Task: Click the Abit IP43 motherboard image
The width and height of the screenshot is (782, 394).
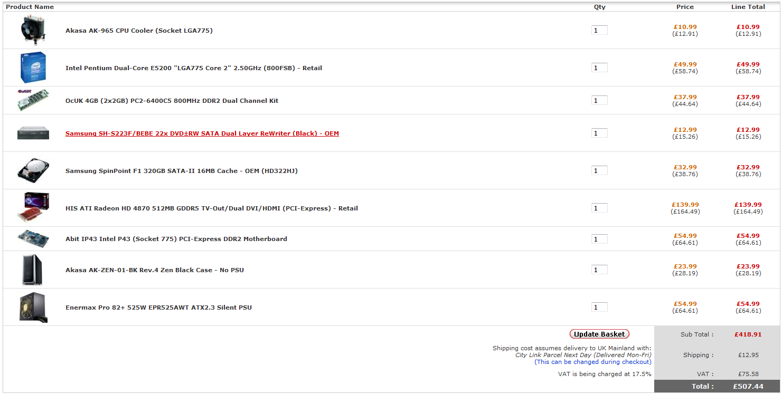Action: click(33, 238)
